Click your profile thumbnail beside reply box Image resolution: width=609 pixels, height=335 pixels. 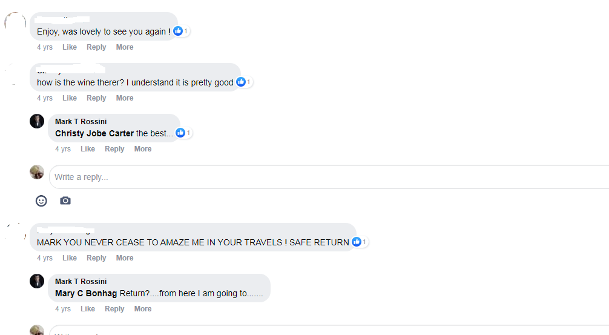point(37,172)
